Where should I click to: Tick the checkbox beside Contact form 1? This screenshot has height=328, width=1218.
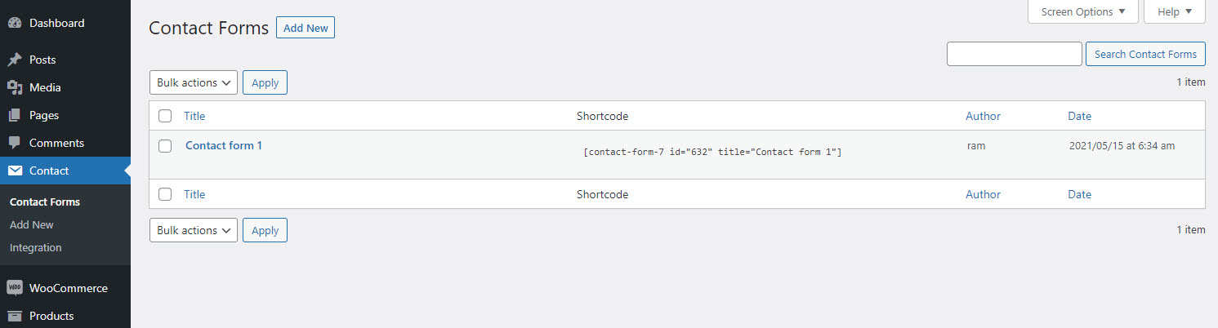coord(165,146)
